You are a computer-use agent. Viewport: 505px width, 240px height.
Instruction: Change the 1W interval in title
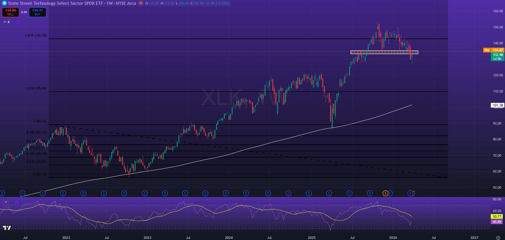(x=110, y=3)
